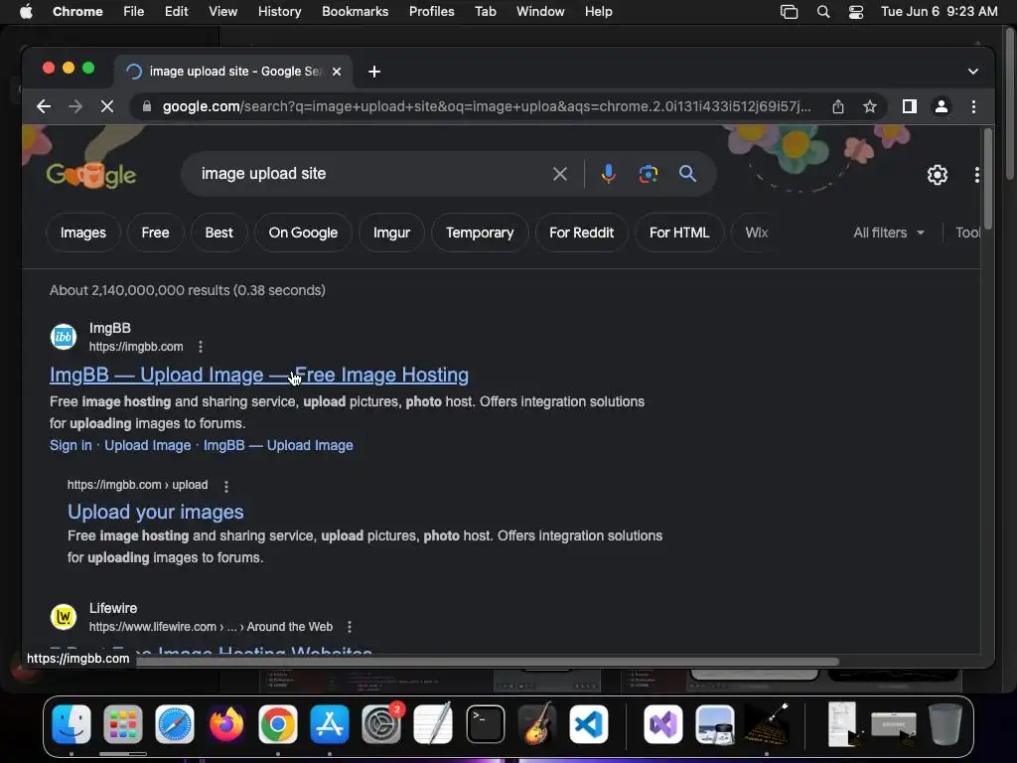Open the View menu
The image size is (1017, 763).
click(223, 12)
